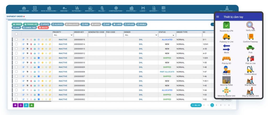The width and height of the screenshot is (268, 115).
Task: Open the Putaway to Line truck icon
Action: [226, 37]
